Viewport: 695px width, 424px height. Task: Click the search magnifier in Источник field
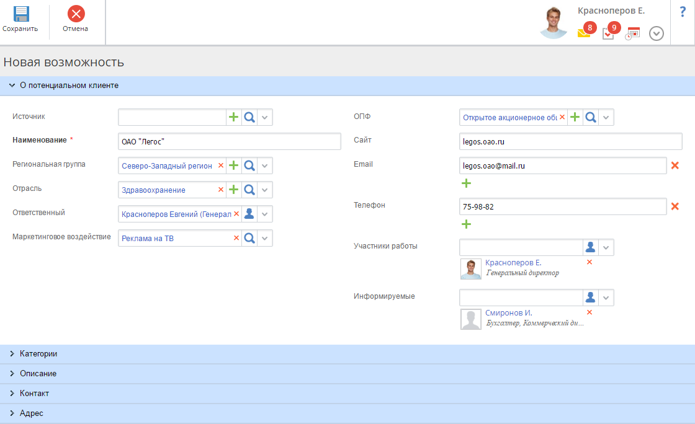pyautogui.click(x=249, y=117)
